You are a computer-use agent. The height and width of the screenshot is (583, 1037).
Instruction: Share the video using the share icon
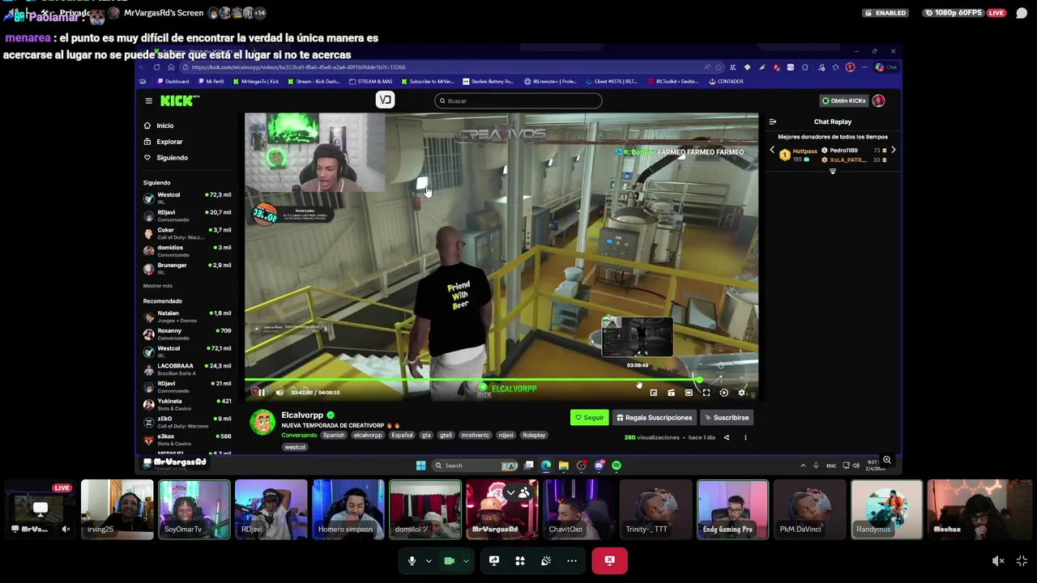point(726,438)
